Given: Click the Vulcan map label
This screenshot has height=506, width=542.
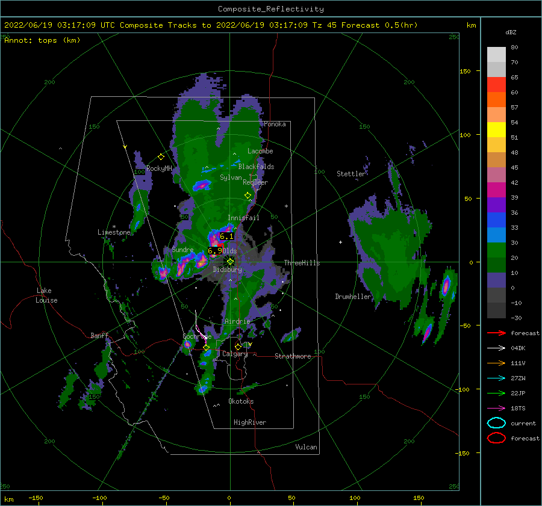Looking at the screenshot, I should click(x=306, y=447).
